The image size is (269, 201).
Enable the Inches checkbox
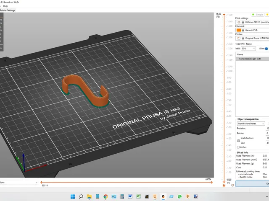pyautogui.click(x=238, y=147)
